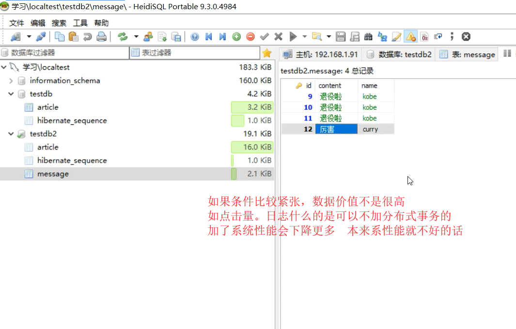Open the session manager connect icon

coord(16,36)
